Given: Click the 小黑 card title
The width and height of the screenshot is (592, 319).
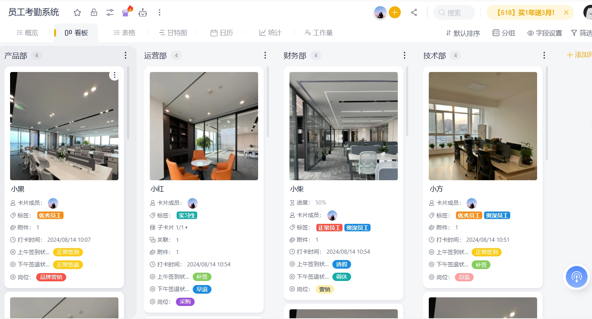Looking at the screenshot, I should (18, 189).
